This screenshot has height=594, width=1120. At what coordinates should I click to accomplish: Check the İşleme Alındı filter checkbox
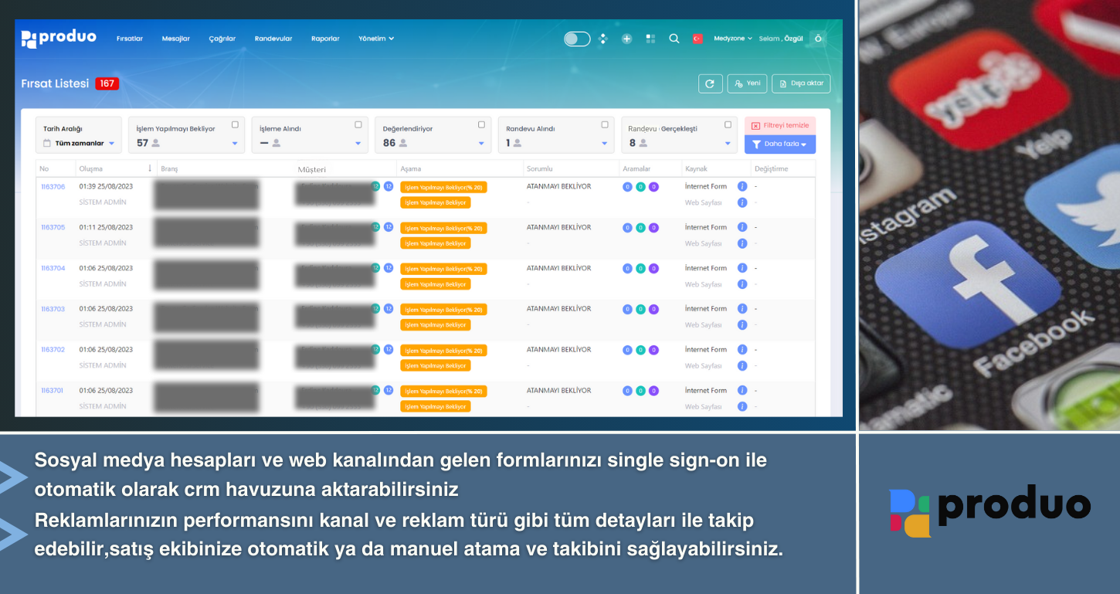(x=358, y=124)
